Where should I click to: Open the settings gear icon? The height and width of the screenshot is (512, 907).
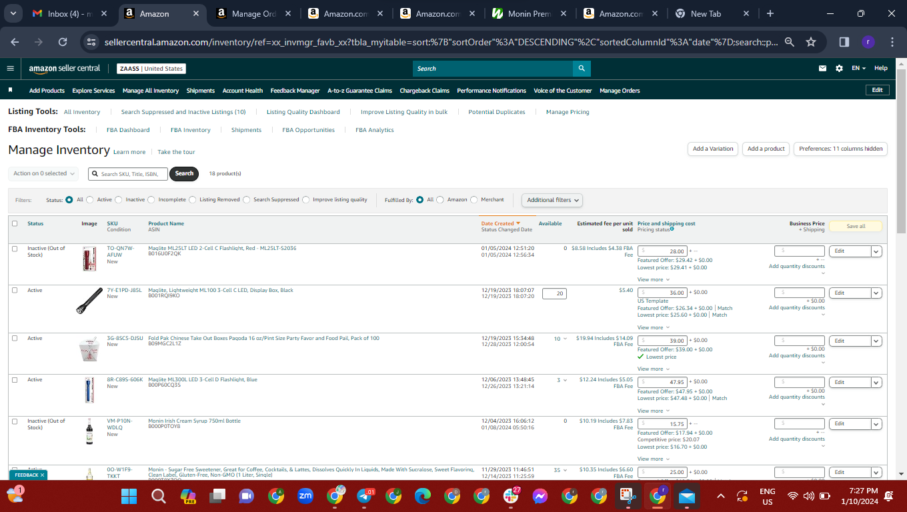(839, 68)
